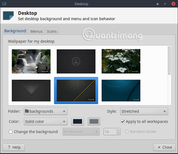Viewport: 178px width, 154px height.
Task: Click the Desktop settings header icon
Action: pyautogui.click(x=8, y=16)
